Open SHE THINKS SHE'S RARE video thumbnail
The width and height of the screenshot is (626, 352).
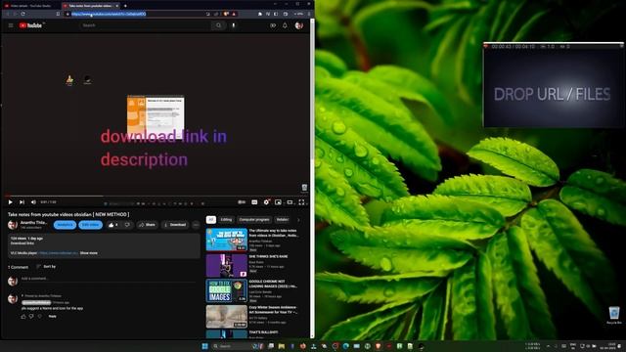(x=226, y=265)
